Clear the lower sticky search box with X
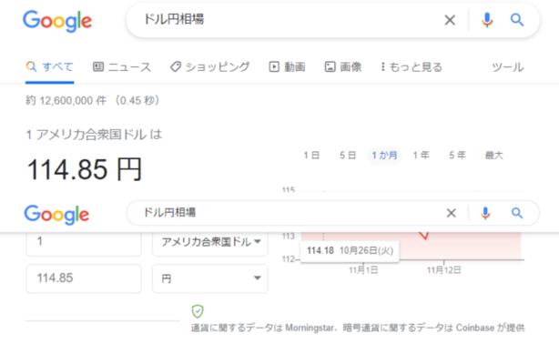Screen dimensions: 559x364 452,213
